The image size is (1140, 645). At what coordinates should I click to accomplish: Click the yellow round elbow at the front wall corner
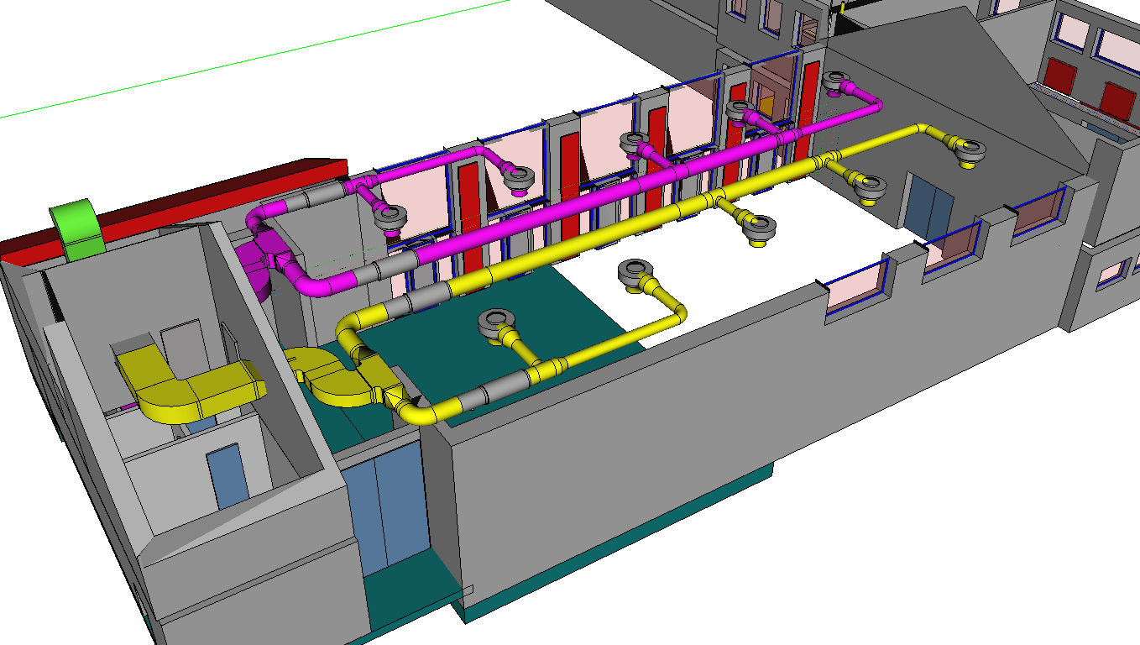[417, 412]
